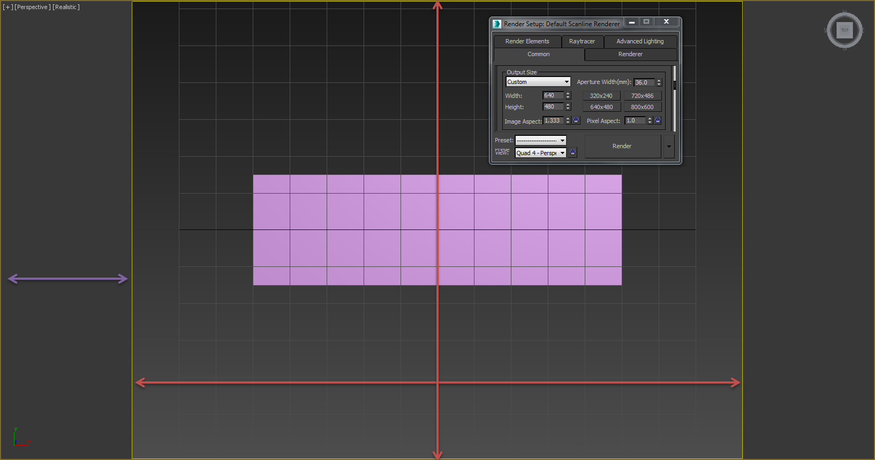Choose the 640x480 size preset
Viewport: 875px width, 460px height.
pyautogui.click(x=601, y=107)
